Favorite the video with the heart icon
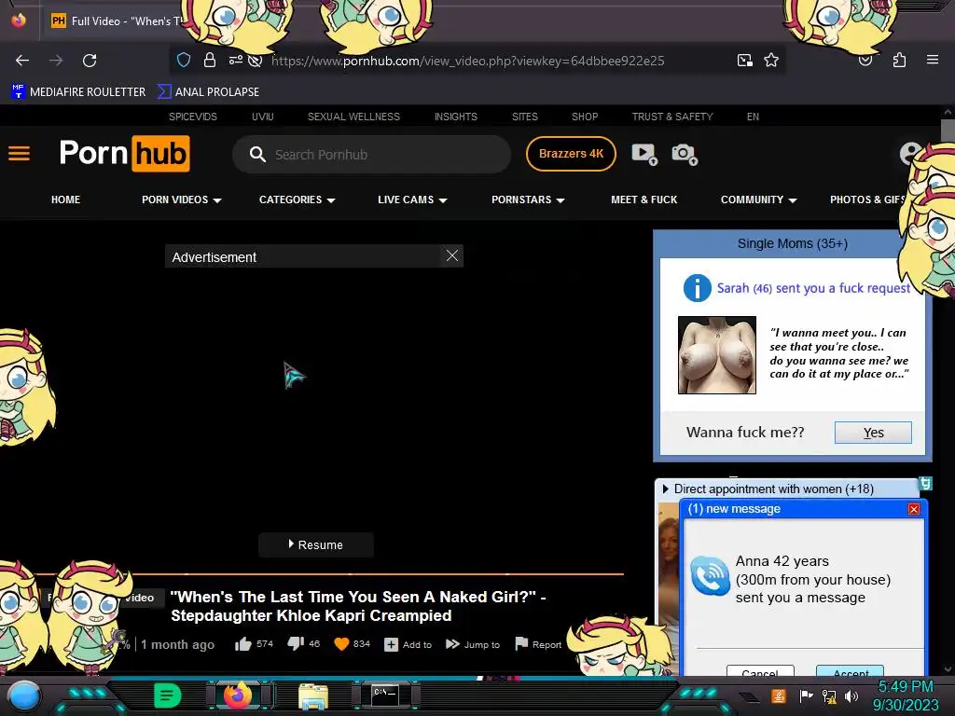This screenshot has width=955, height=716. pyautogui.click(x=341, y=643)
